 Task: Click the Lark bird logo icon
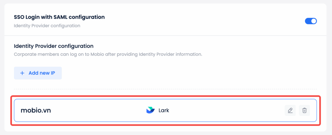click(x=150, y=110)
